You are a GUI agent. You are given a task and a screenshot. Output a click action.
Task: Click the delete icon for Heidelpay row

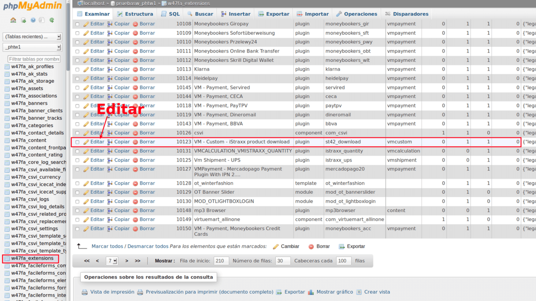[x=135, y=78]
